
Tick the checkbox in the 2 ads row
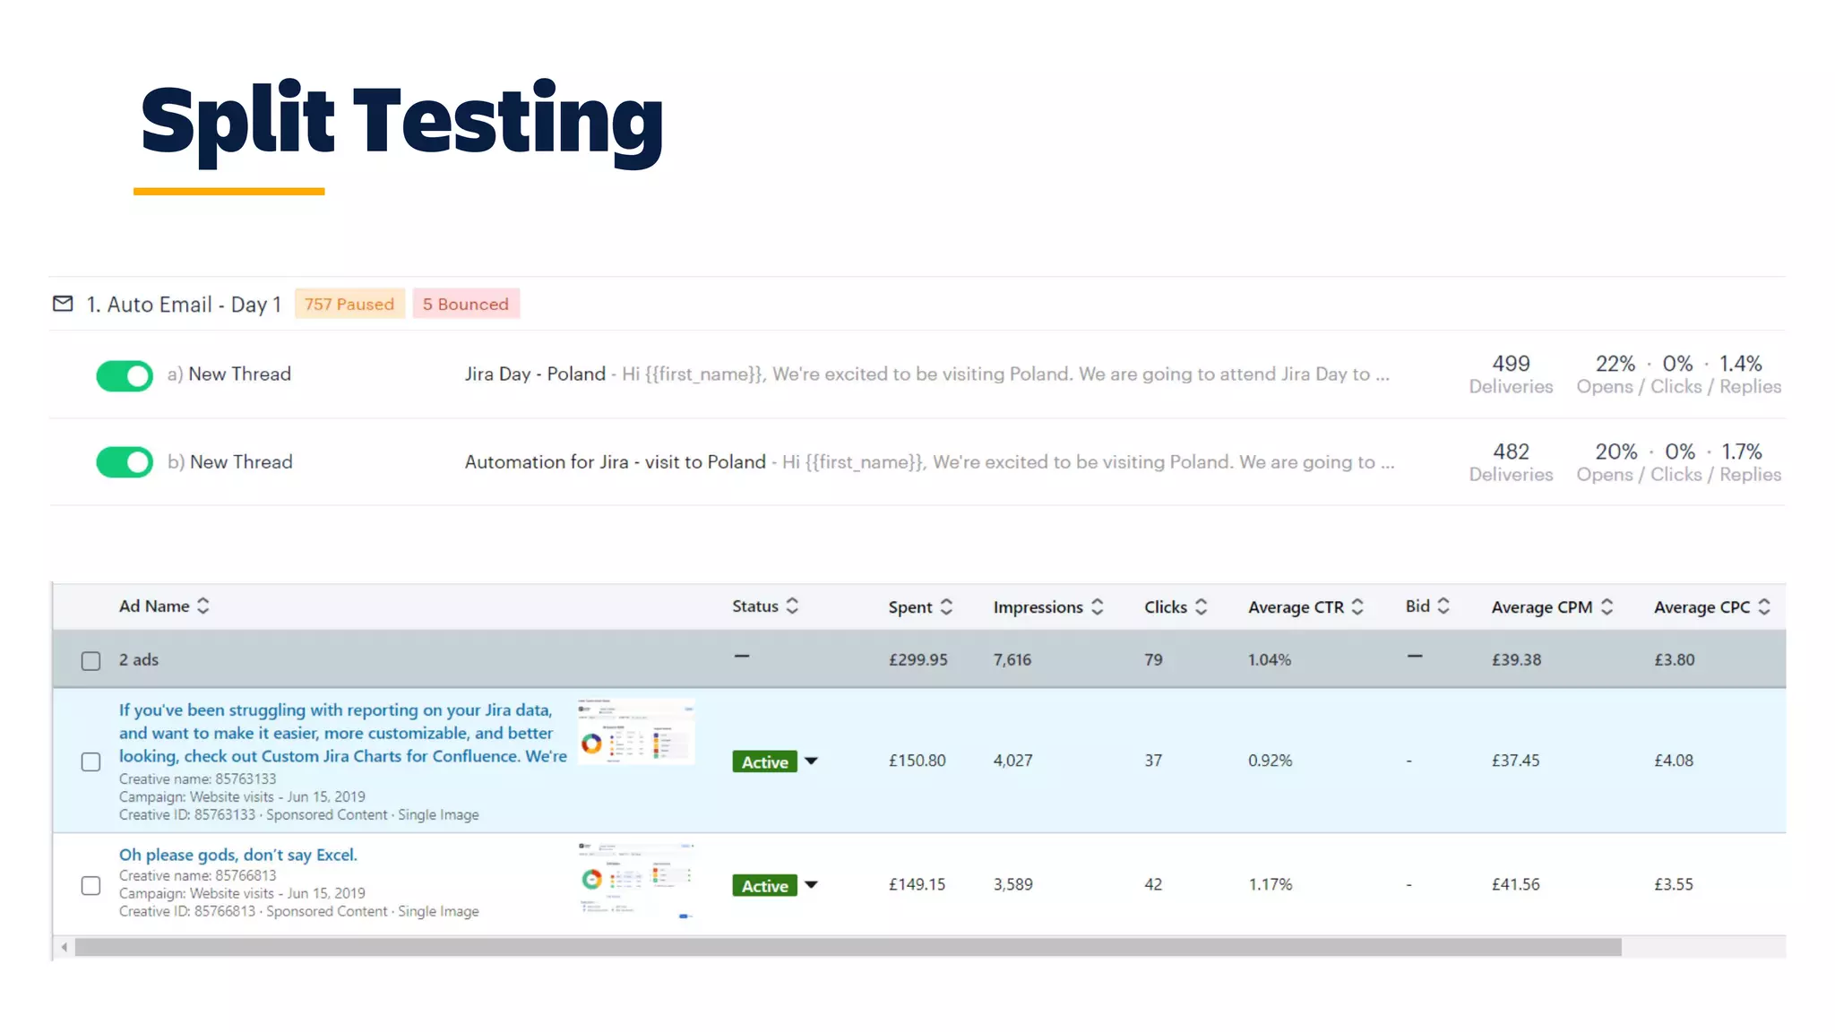click(x=90, y=661)
